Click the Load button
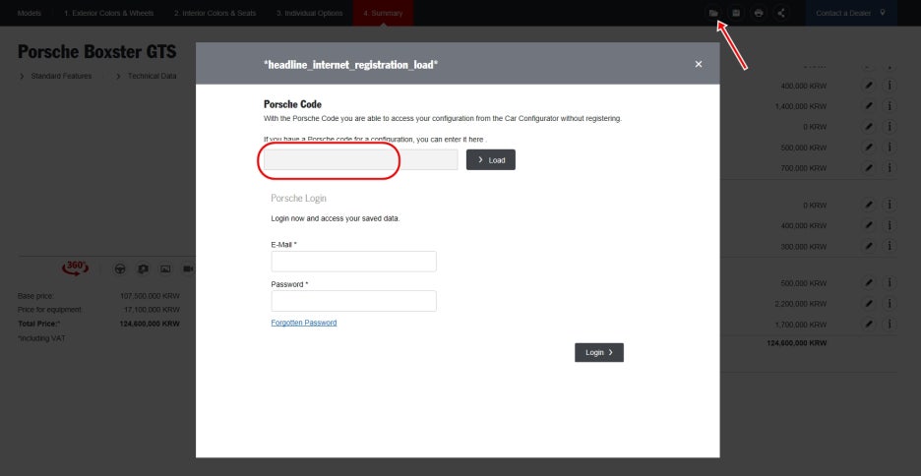Screen dimensions: 921x476 coord(490,159)
